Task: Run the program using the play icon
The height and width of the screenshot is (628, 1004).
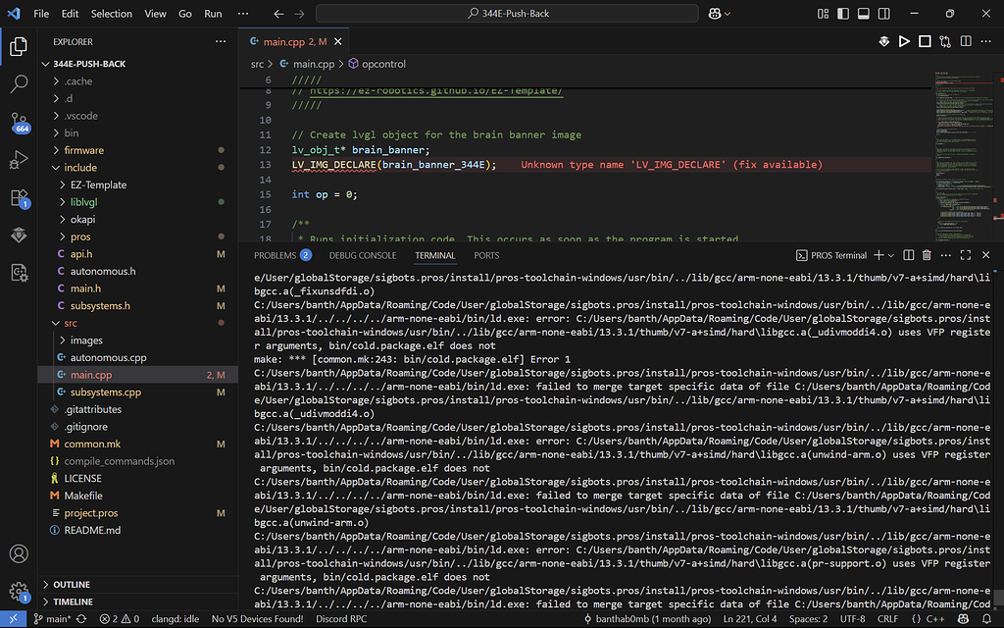Action: point(904,41)
